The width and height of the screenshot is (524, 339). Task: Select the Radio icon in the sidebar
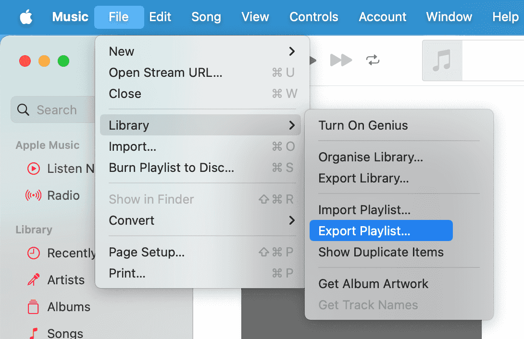point(34,195)
